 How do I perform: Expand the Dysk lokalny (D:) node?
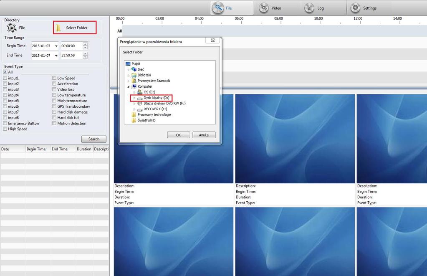click(x=134, y=98)
